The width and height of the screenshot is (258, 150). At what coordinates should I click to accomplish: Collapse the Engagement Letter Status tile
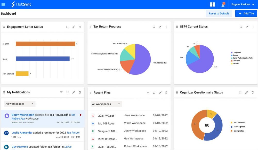74,27
